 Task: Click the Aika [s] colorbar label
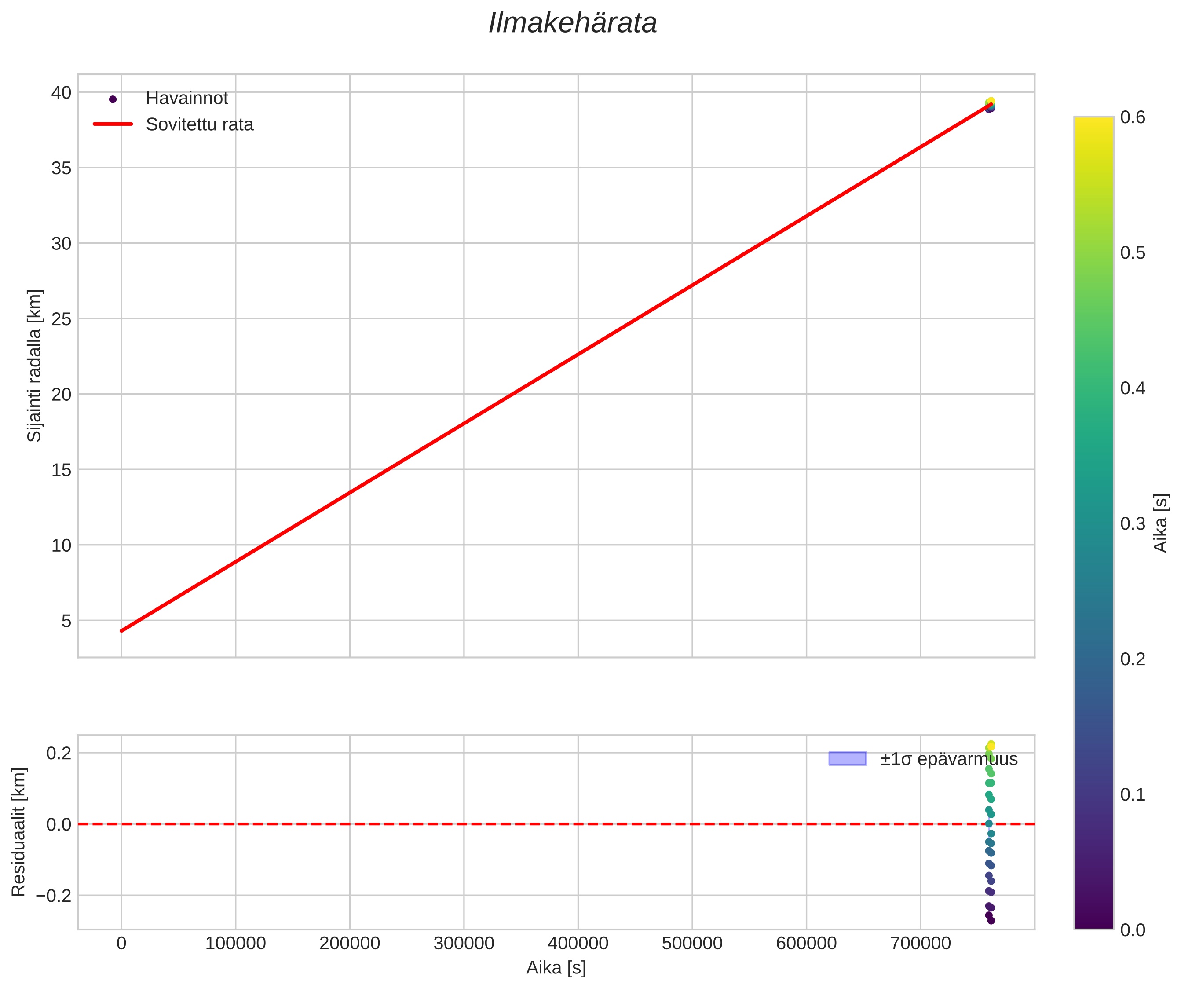point(1161,523)
